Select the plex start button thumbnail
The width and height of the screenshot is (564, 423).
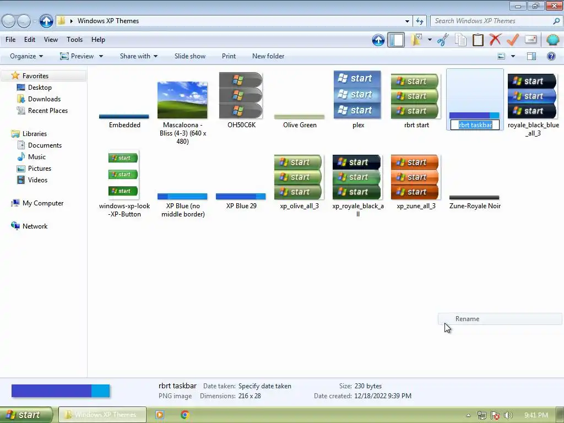(x=357, y=95)
